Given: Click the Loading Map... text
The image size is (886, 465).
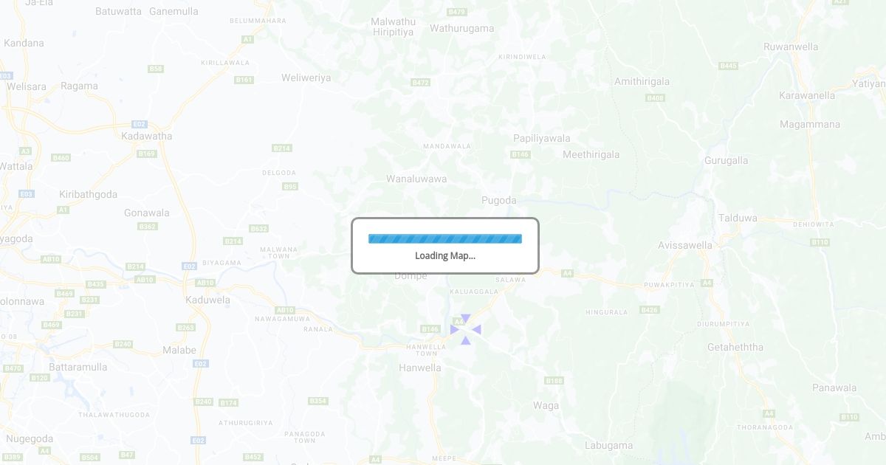Looking at the screenshot, I should point(445,255).
